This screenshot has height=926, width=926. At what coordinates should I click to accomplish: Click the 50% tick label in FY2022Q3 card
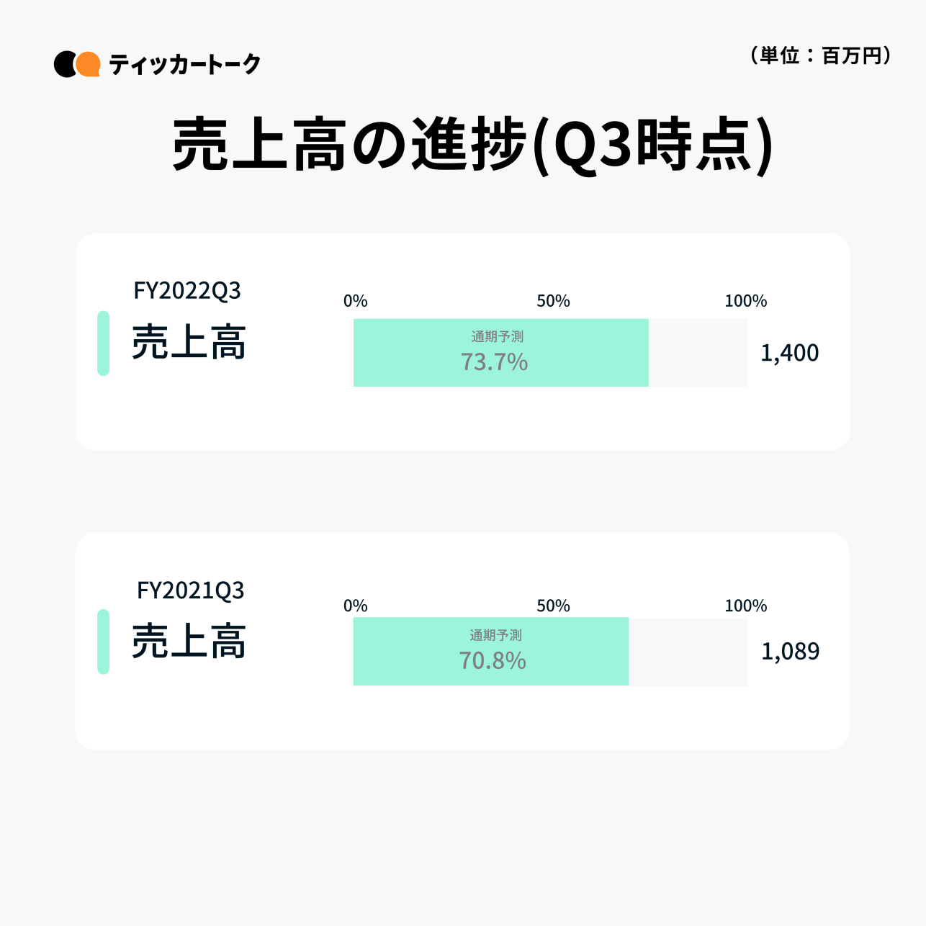[553, 301]
